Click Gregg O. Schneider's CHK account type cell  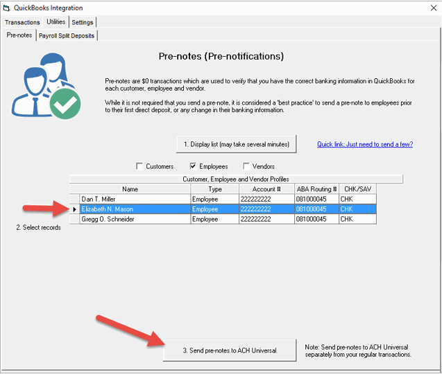[357, 219]
